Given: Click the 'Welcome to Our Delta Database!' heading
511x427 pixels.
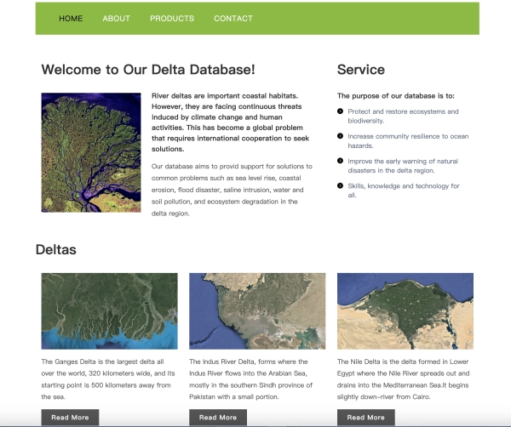Looking at the screenshot, I should pyautogui.click(x=148, y=70).
